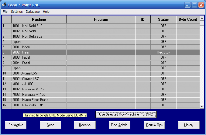Select machine 1003 - Mori Seiki SL3
Viewport: 206px width, 135px height.
tap(39, 37)
